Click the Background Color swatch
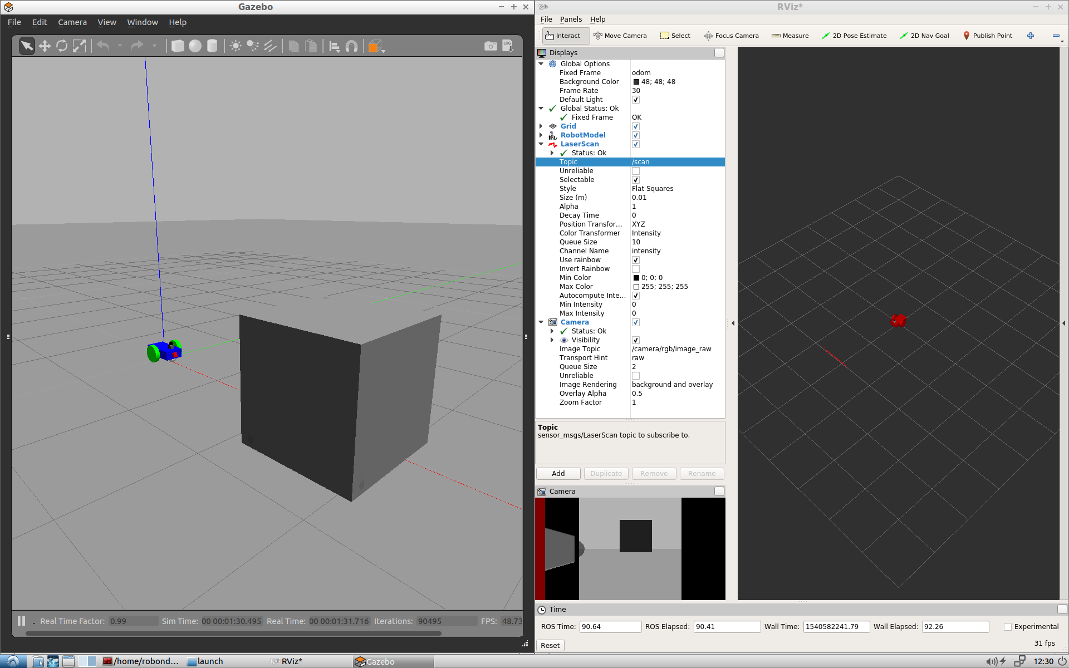 click(x=636, y=82)
